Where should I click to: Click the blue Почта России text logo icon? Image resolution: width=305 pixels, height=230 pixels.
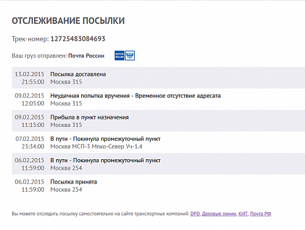pos(120,56)
